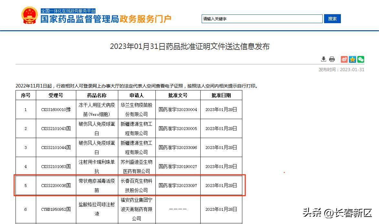Share the announcement via the WeChat icon
379x224 pixels.
point(360,59)
